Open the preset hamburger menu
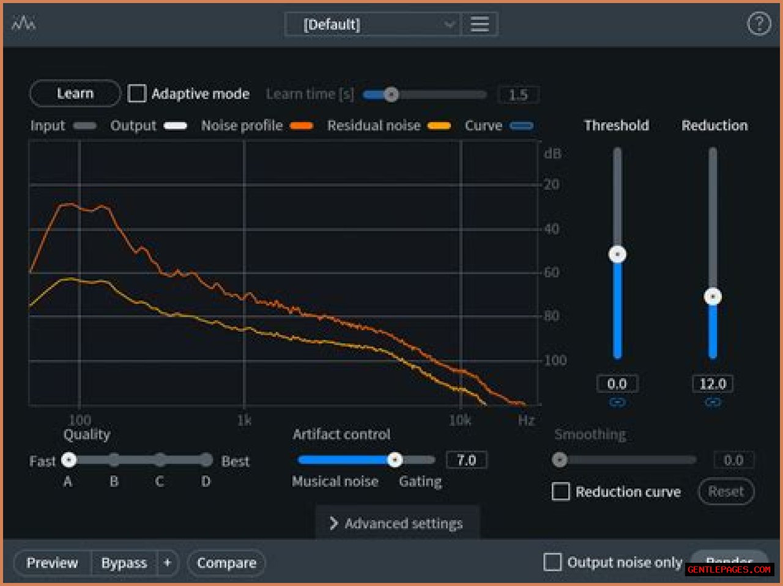 coord(479,24)
